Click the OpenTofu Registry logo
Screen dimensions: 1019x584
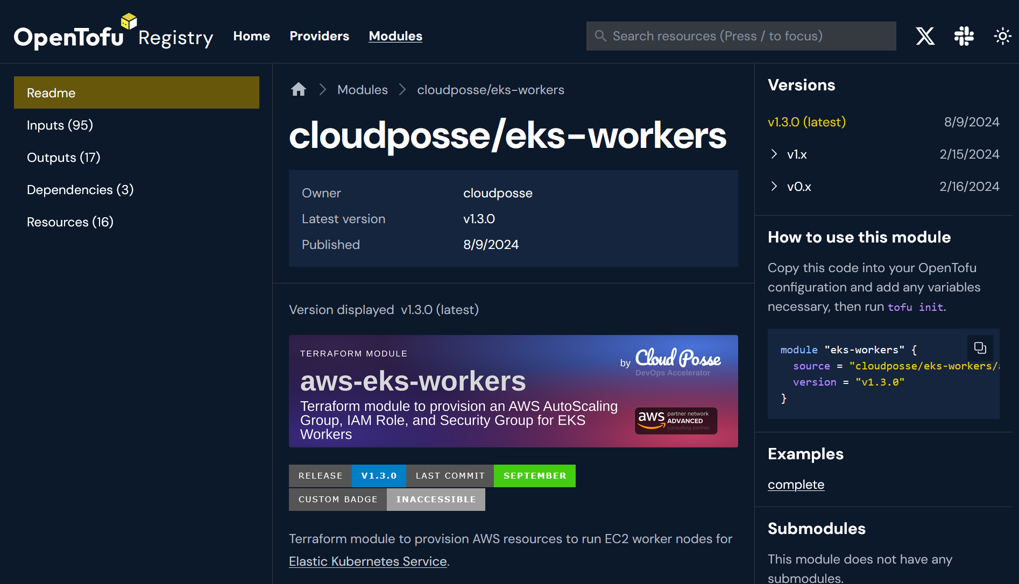[113, 33]
